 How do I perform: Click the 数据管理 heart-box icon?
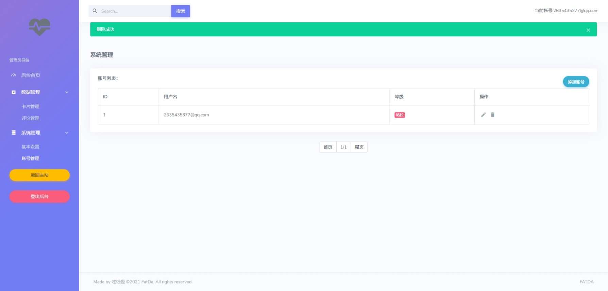tap(14, 92)
